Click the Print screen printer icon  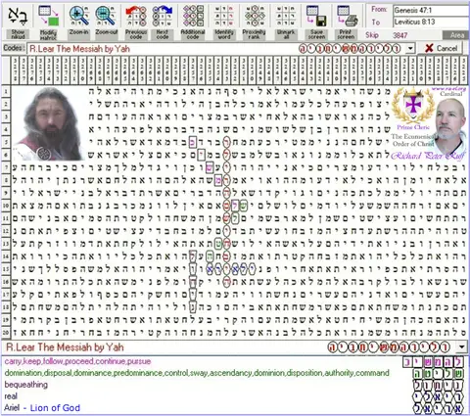click(347, 16)
